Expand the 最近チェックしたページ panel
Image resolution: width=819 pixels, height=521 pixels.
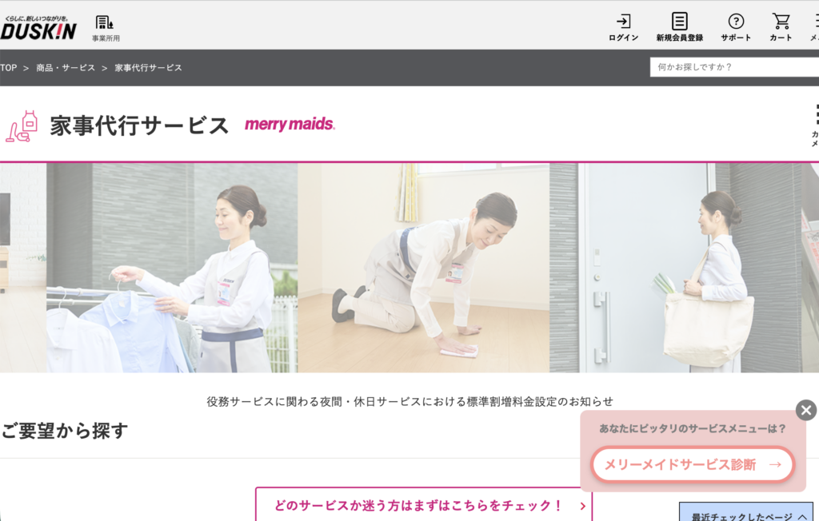click(x=749, y=516)
